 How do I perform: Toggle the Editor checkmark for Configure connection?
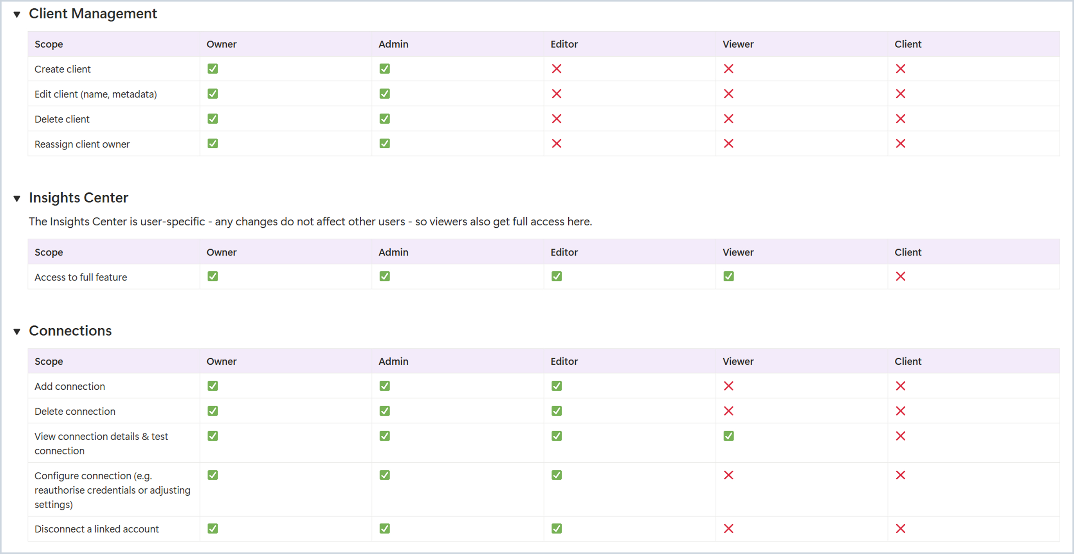(x=556, y=475)
